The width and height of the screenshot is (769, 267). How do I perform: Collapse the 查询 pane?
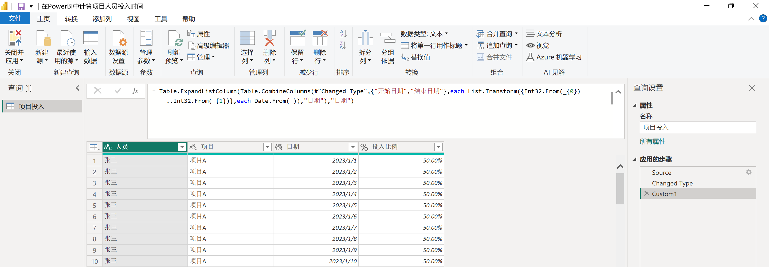tap(78, 88)
